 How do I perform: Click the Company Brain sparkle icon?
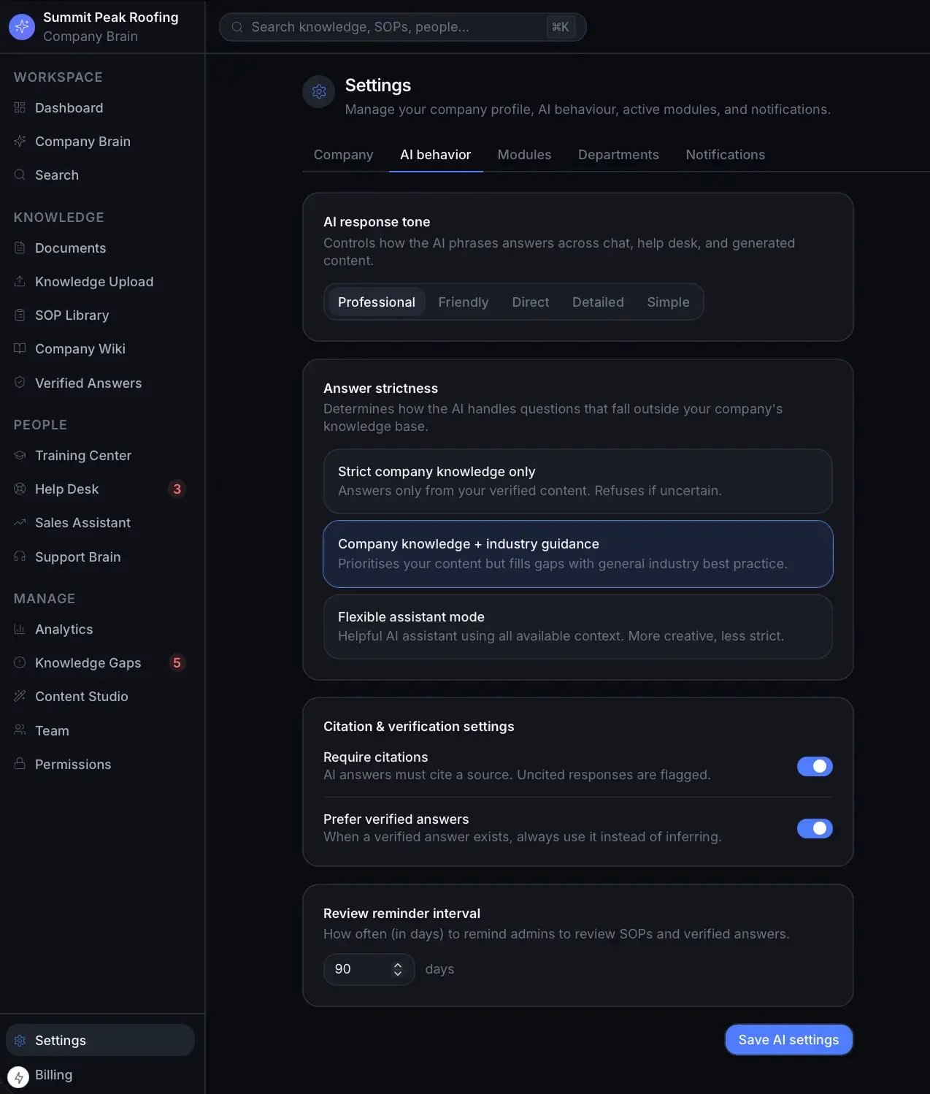coord(20,142)
